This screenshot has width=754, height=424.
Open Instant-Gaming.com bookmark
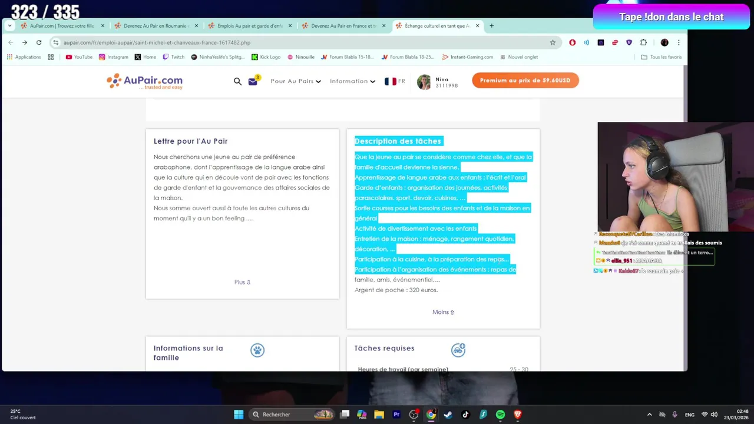point(468,57)
